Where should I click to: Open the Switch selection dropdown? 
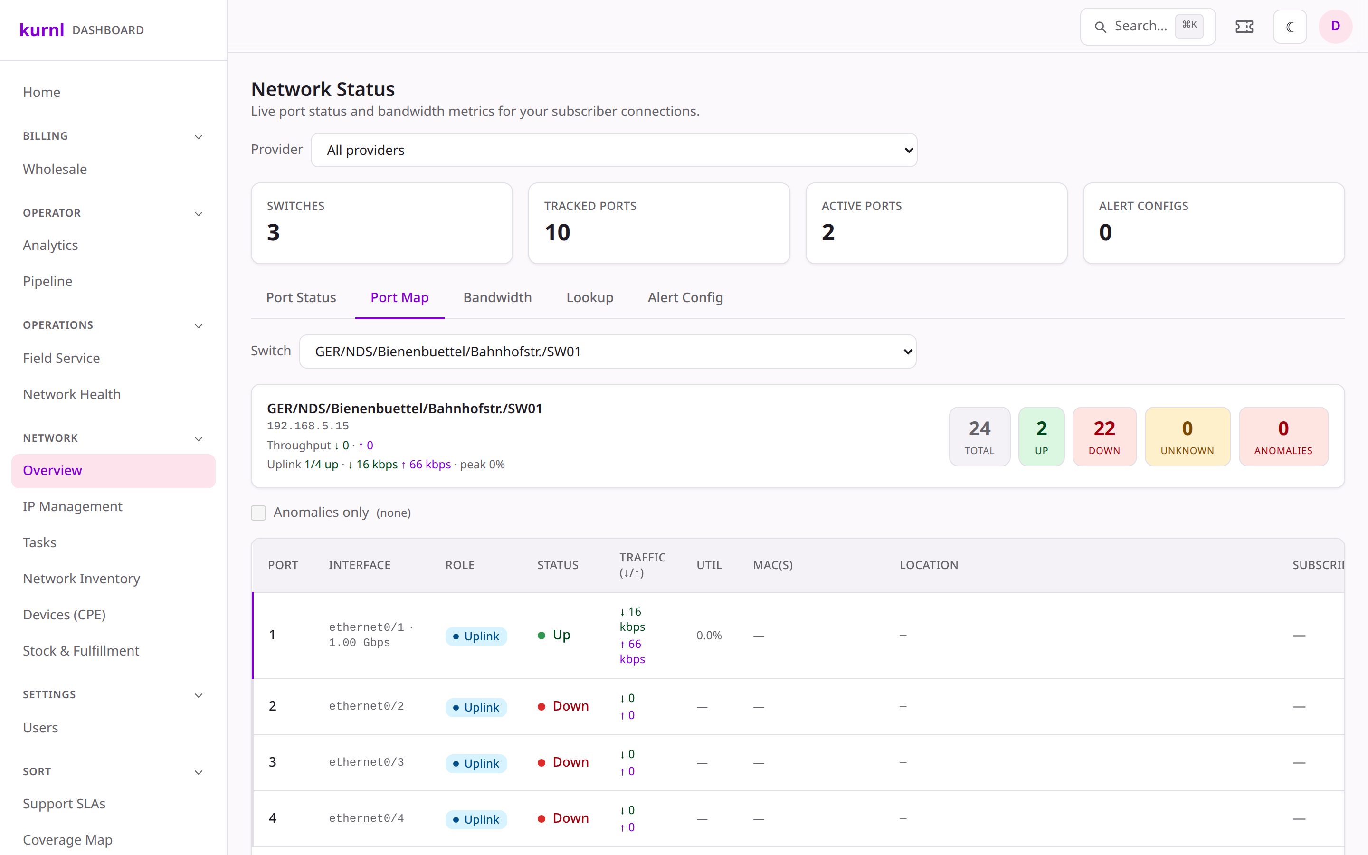(608, 351)
